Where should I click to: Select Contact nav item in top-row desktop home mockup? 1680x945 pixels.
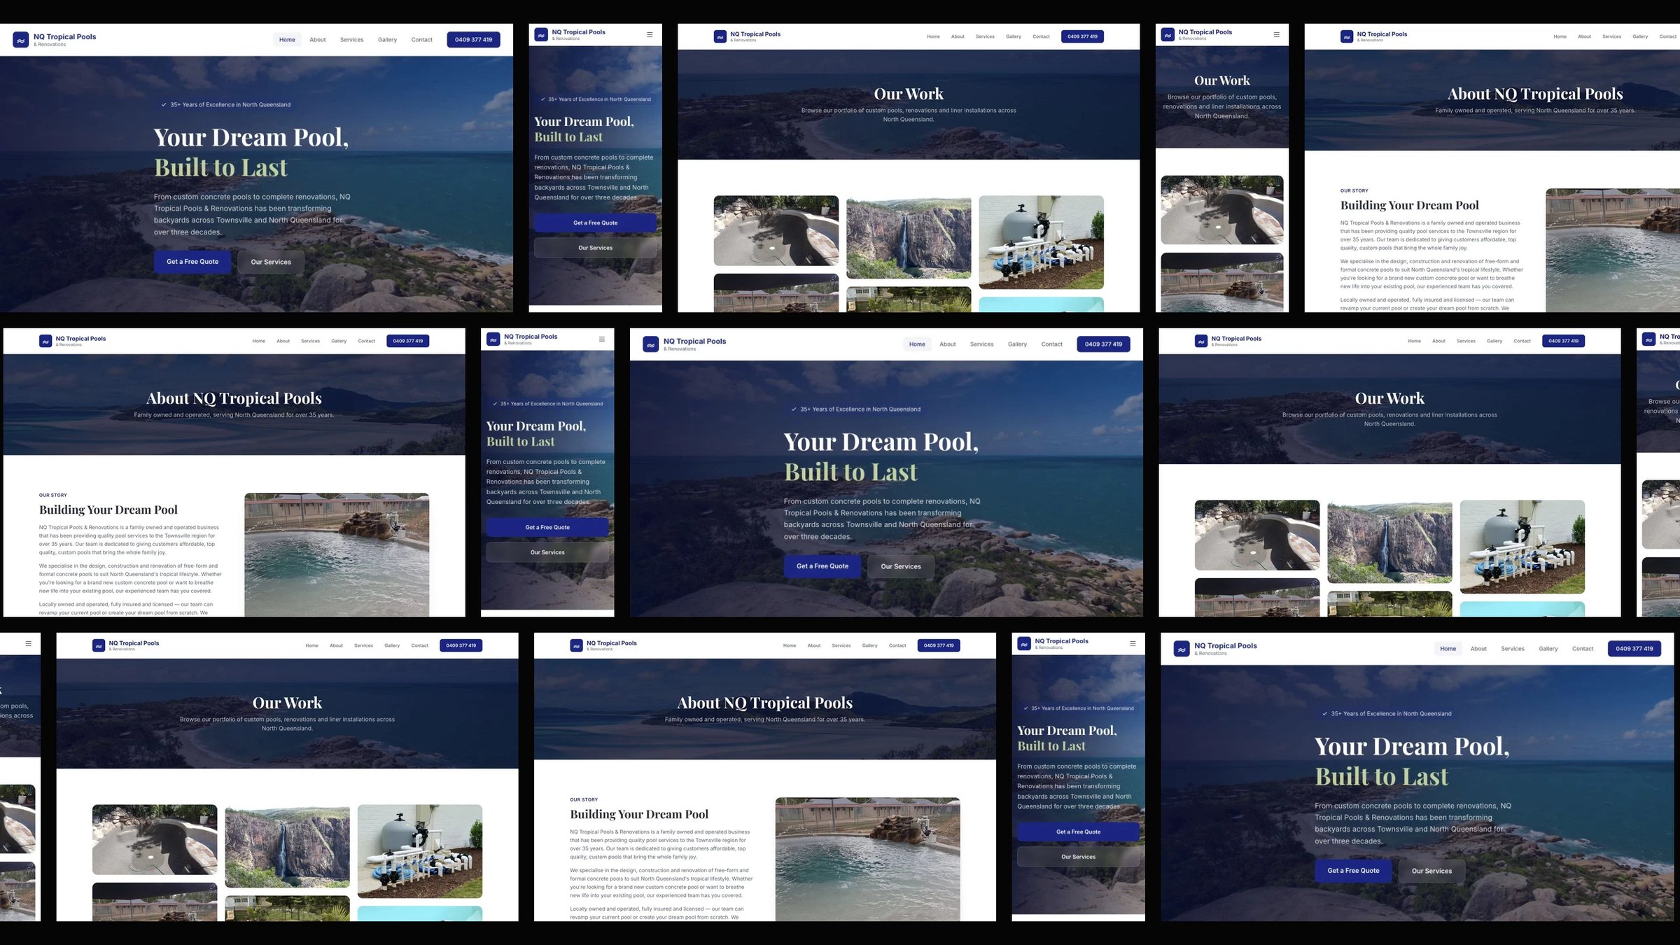click(x=421, y=40)
